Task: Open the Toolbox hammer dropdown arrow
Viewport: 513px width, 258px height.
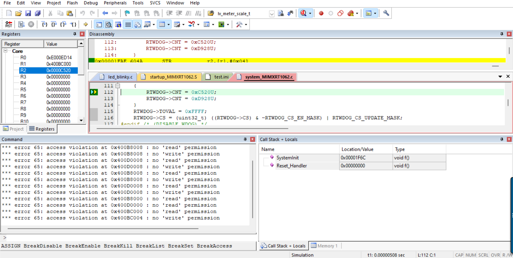Action: (x=246, y=25)
